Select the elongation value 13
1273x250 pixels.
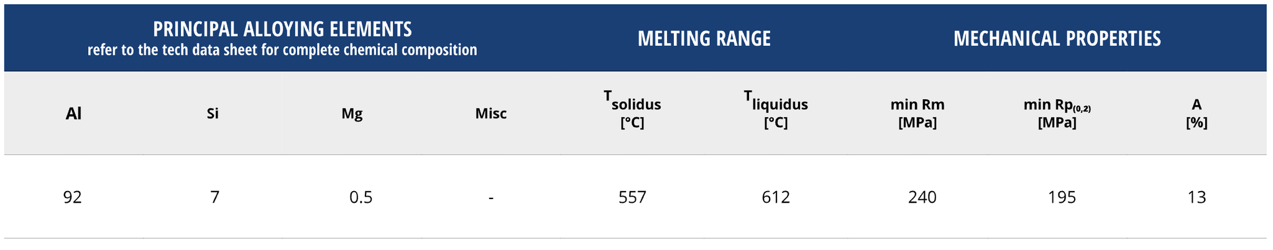(x=1197, y=197)
